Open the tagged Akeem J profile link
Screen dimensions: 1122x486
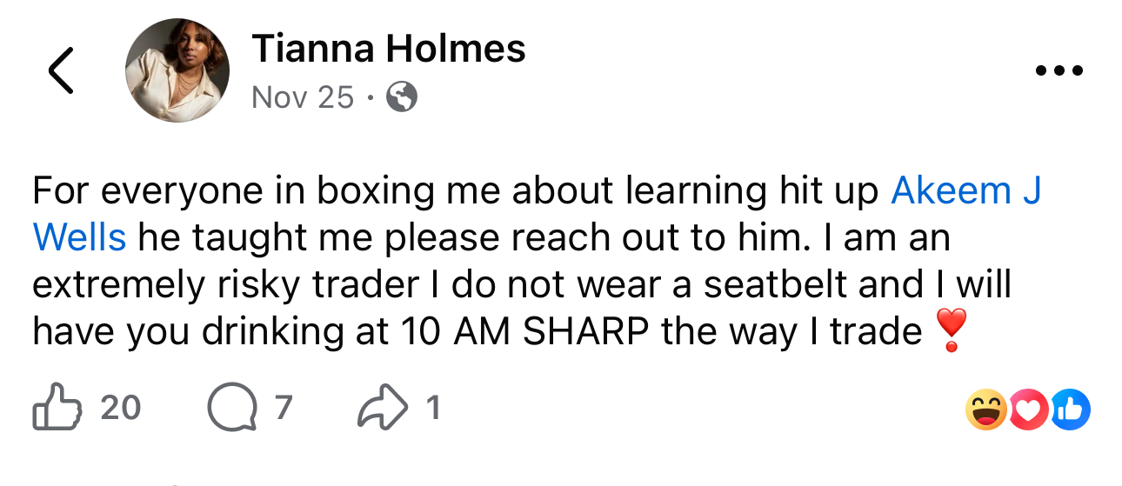pos(965,190)
